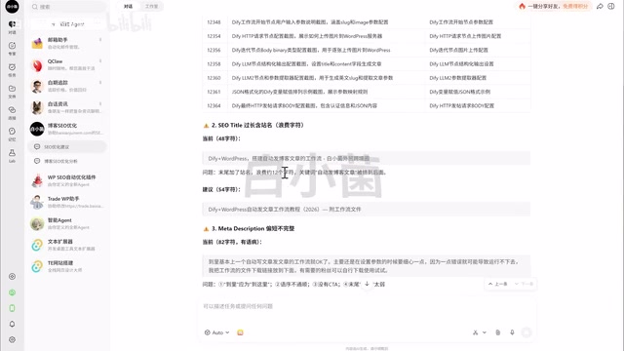Click the current SEO title code block
Image resolution: width=624 pixels, height=351 pixels.
[x=367, y=158]
